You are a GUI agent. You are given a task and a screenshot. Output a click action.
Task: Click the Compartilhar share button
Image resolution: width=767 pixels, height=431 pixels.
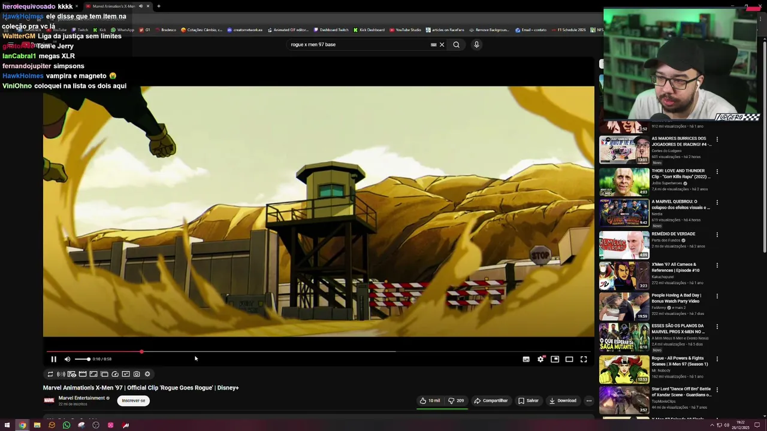point(491,400)
